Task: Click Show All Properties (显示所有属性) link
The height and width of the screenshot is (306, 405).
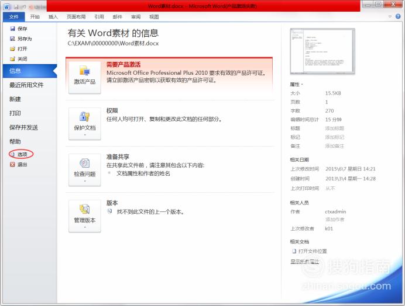Action: (x=304, y=262)
